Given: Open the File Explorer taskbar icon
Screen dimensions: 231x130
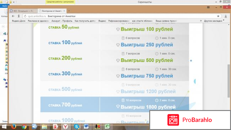Looking at the screenshot, I should click(44, 127).
